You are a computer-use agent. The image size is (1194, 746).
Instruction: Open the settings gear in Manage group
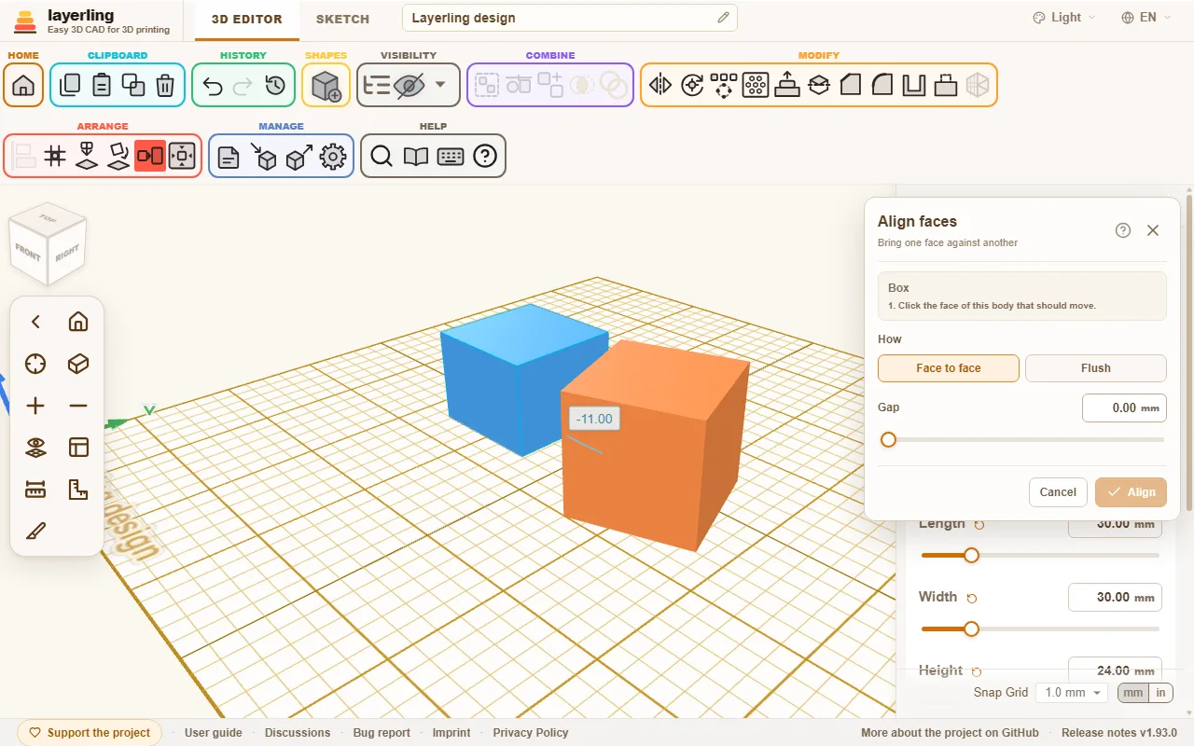333,157
